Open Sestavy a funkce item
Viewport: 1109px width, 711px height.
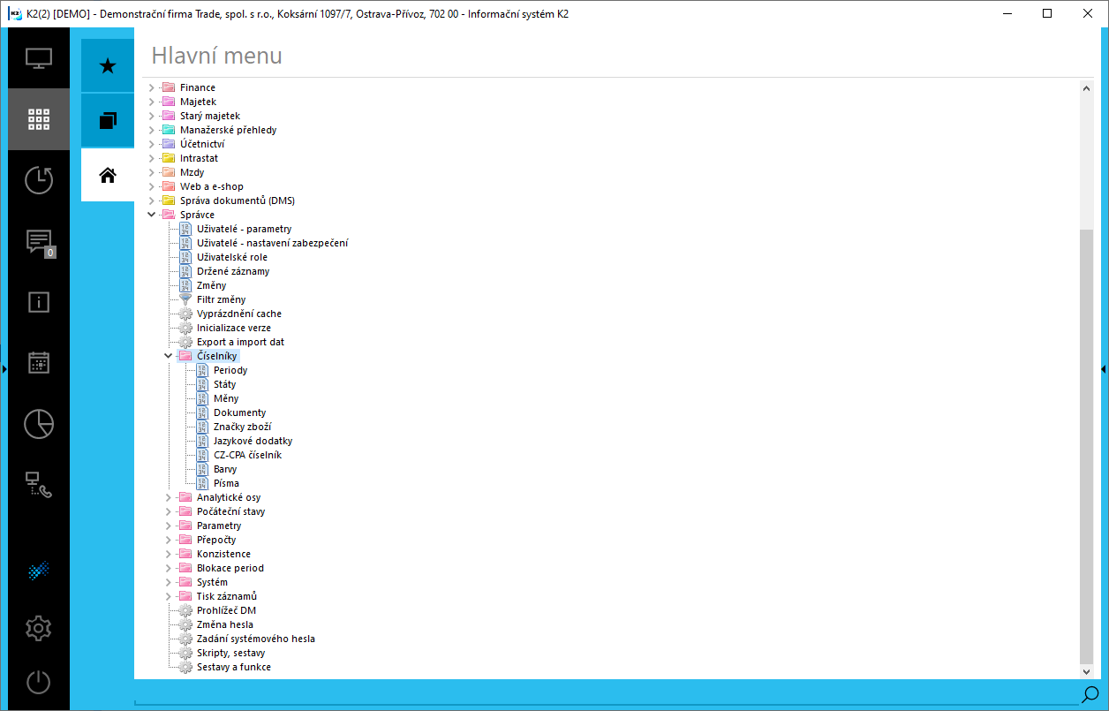(233, 667)
